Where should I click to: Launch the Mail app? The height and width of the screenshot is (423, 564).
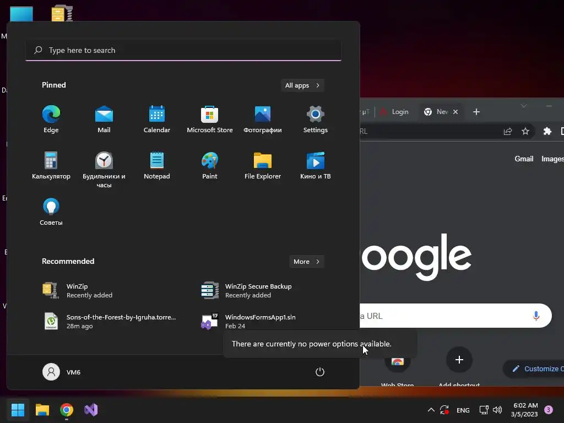point(104,120)
